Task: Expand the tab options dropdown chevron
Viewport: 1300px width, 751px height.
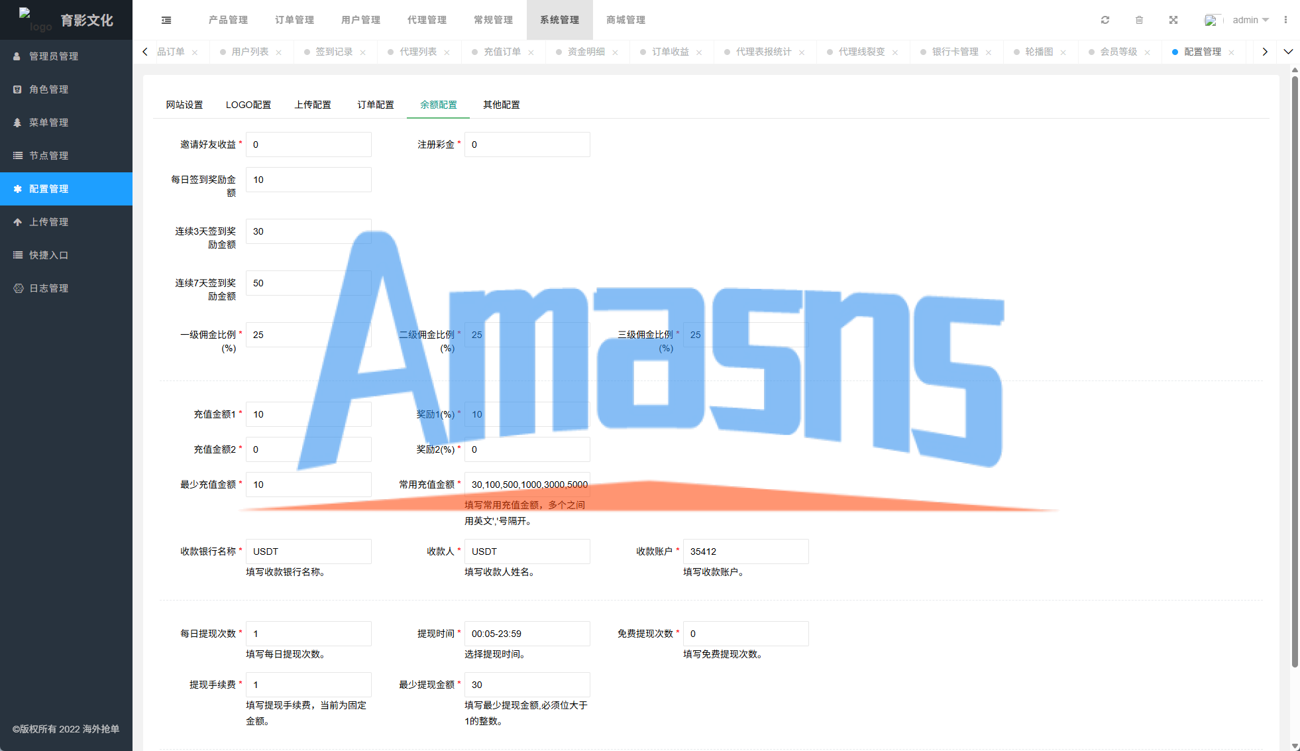Action: click(1288, 52)
